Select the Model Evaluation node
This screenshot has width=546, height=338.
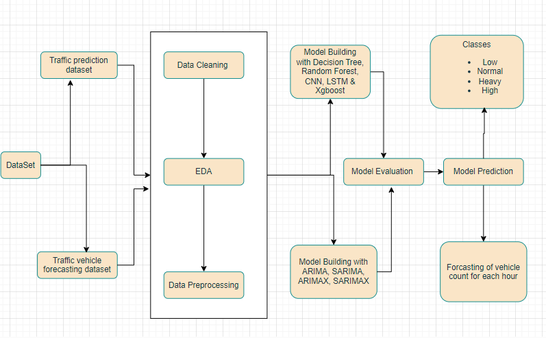point(382,171)
